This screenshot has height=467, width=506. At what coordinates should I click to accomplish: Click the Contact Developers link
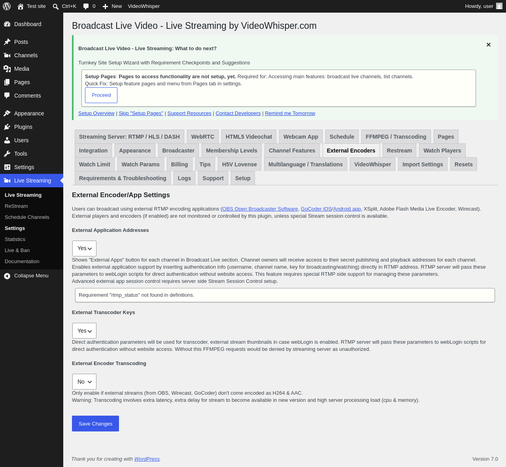click(x=238, y=113)
